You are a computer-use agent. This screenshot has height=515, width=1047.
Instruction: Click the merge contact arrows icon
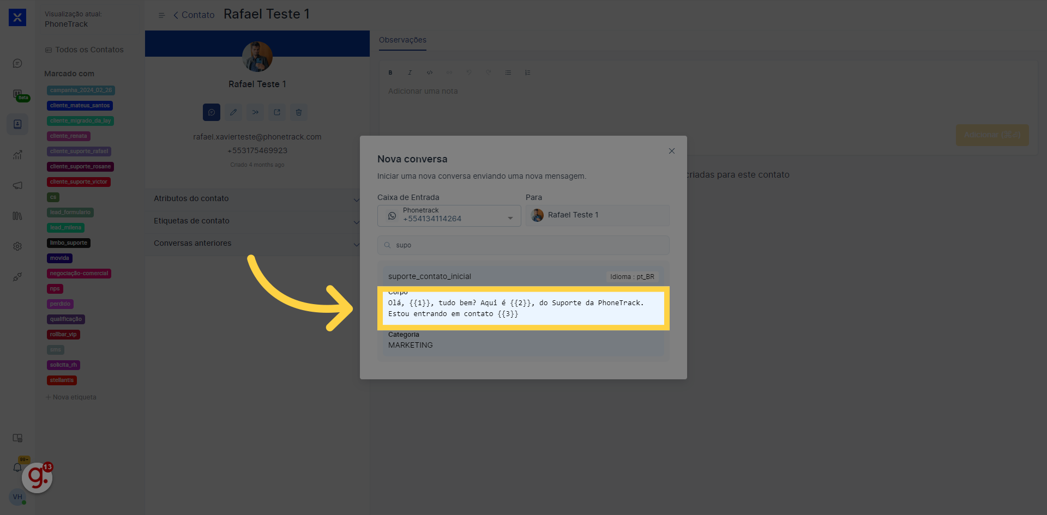point(255,112)
